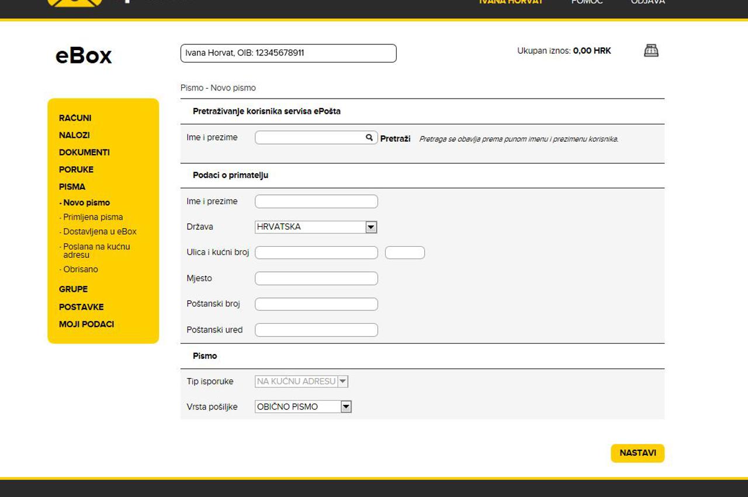This screenshot has width=748, height=497.
Task: Open the Tip isporuke dropdown
Action: [x=342, y=381]
